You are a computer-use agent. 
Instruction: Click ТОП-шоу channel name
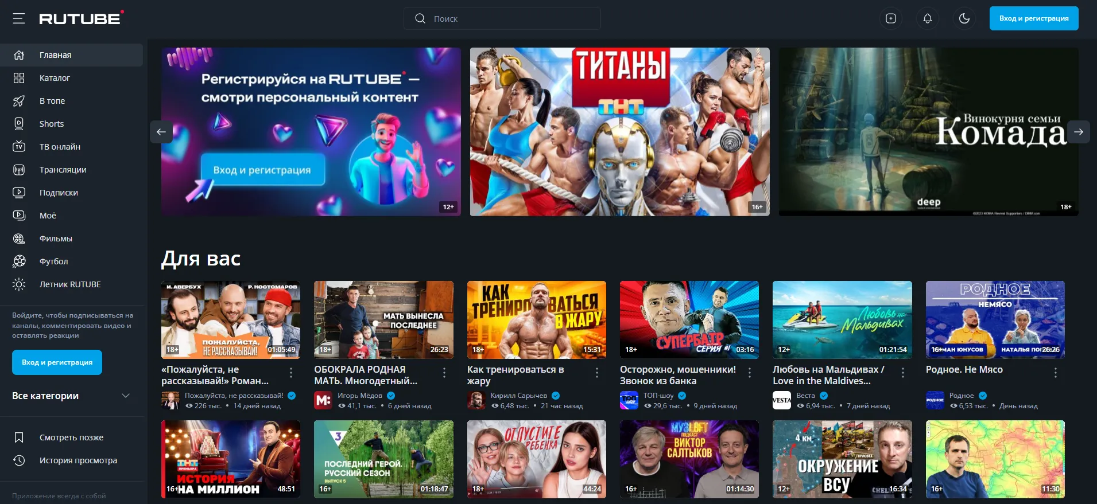coord(658,396)
